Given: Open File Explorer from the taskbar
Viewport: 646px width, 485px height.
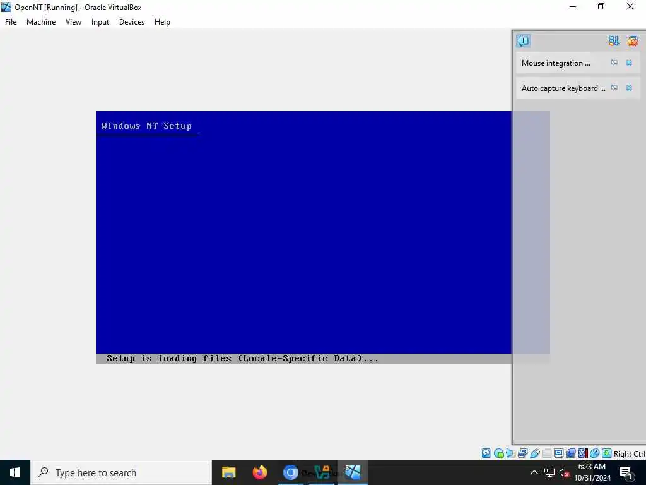Looking at the screenshot, I should click(x=228, y=472).
